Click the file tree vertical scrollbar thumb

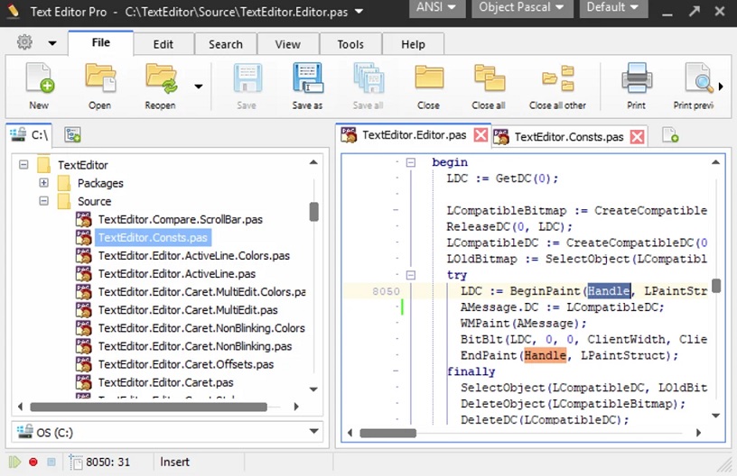pyautogui.click(x=314, y=212)
